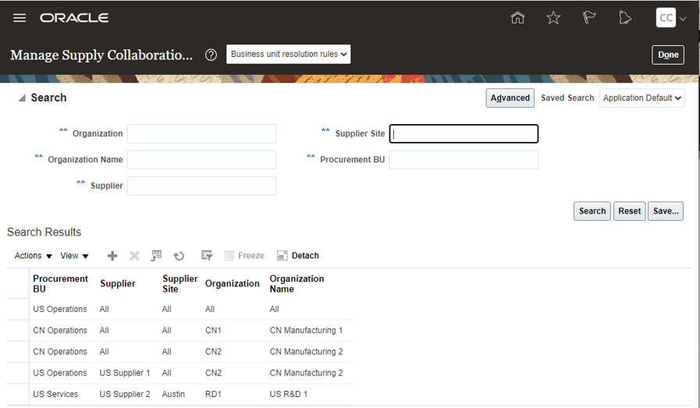The image size is (700, 408).
Task: Click the delete X icon
Action: point(134,256)
